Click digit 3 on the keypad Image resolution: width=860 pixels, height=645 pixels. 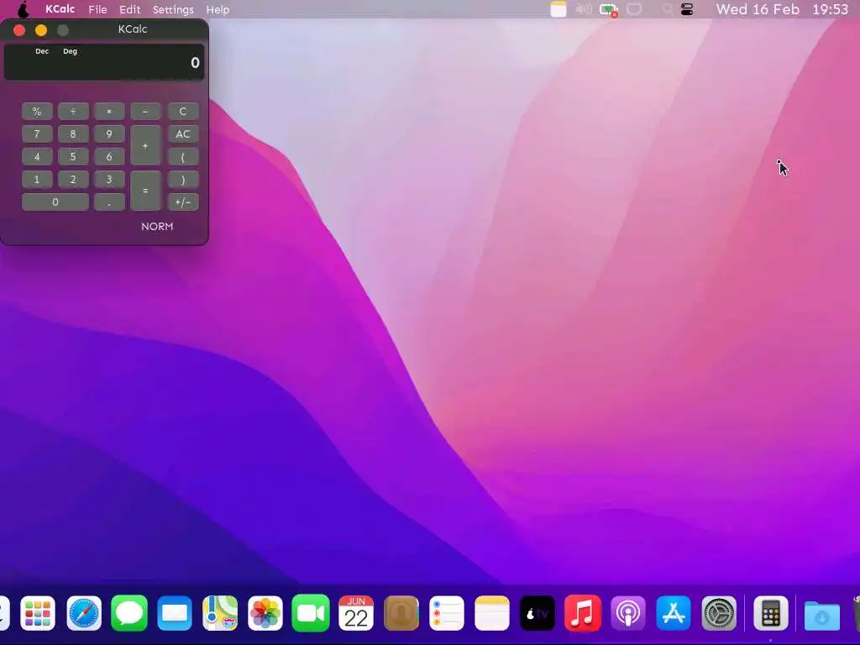[109, 180]
